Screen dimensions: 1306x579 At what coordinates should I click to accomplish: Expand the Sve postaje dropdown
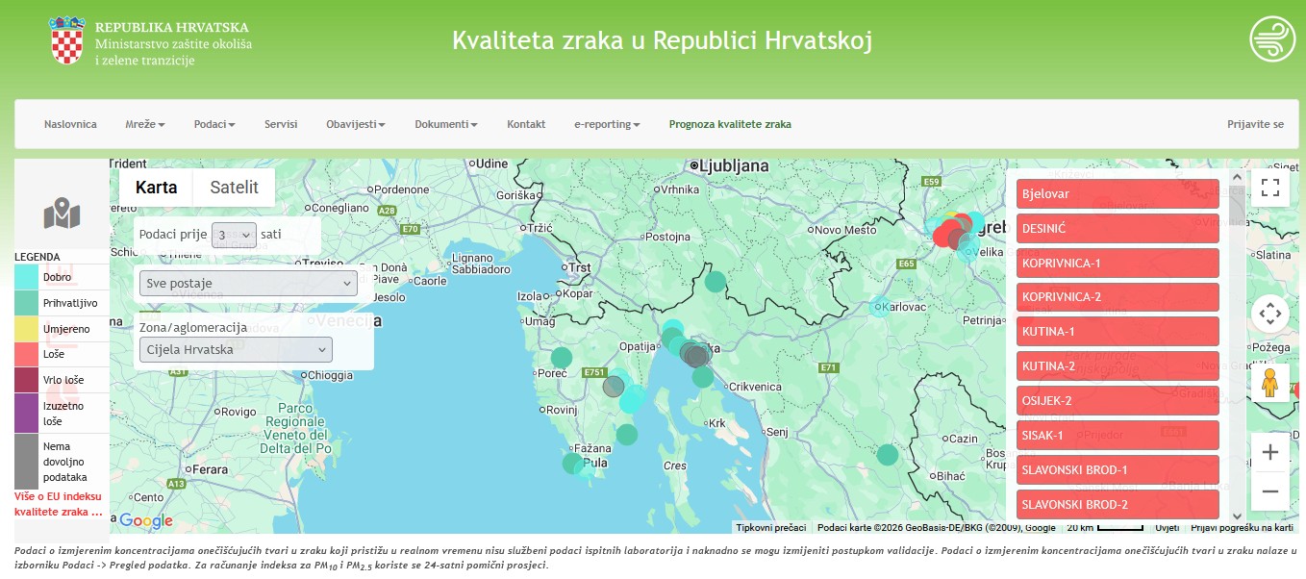pos(248,284)
